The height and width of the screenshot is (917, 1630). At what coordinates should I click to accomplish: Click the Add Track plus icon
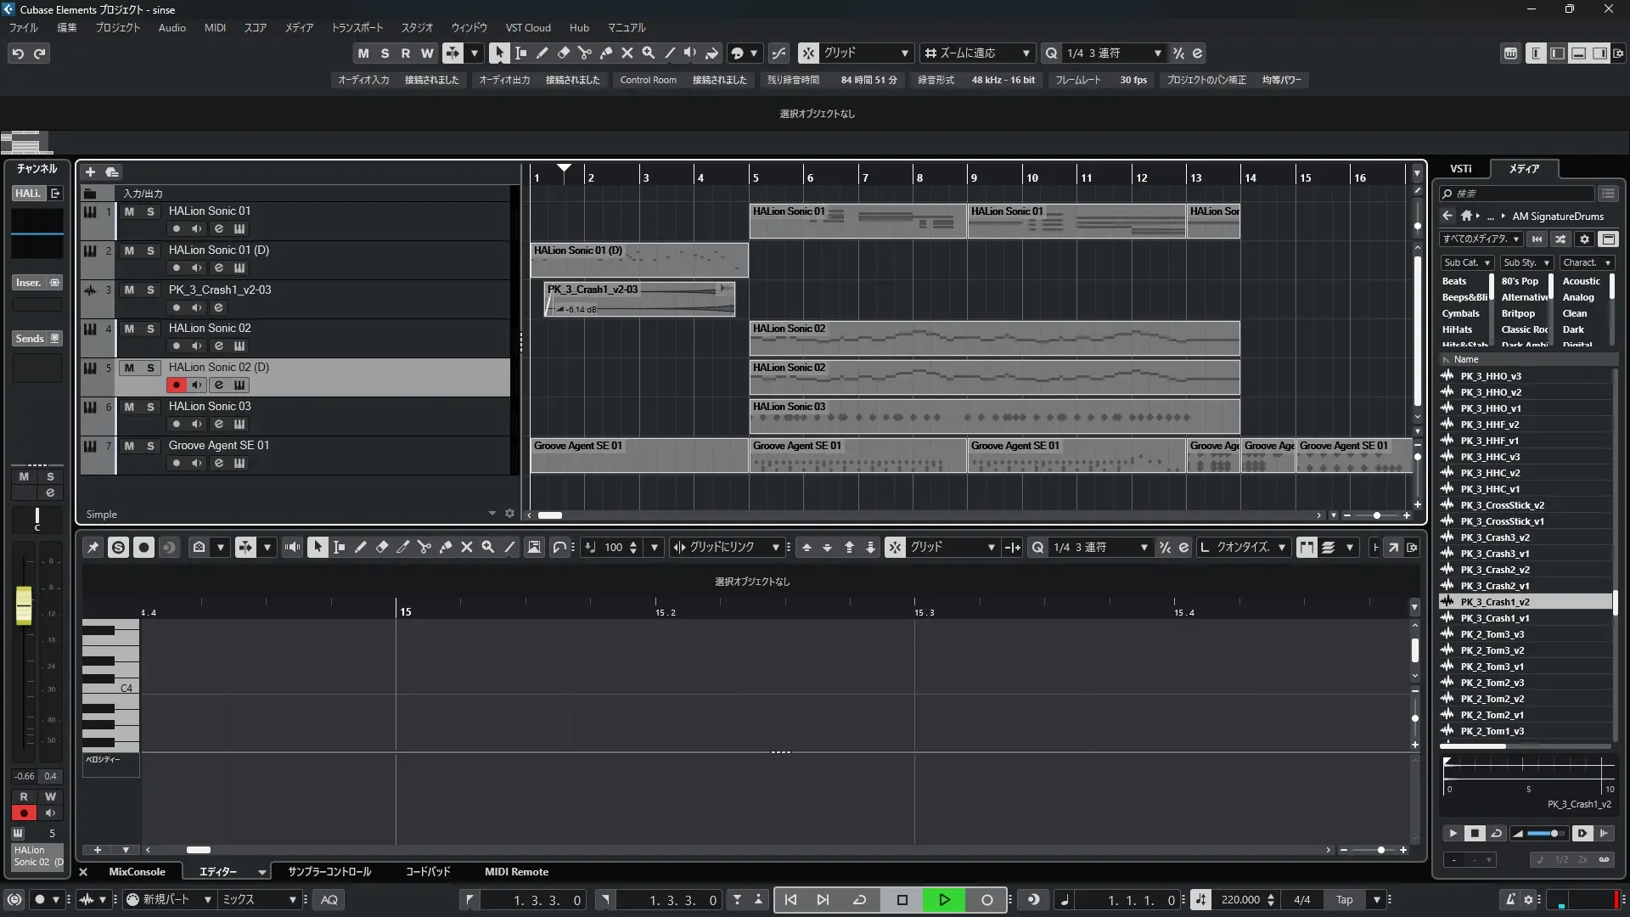90,172
